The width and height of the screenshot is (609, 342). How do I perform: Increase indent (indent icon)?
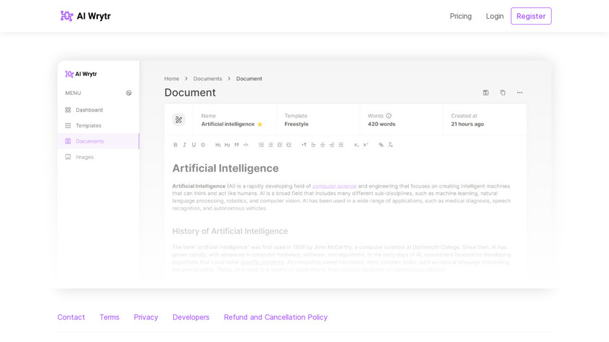[289, 145]
